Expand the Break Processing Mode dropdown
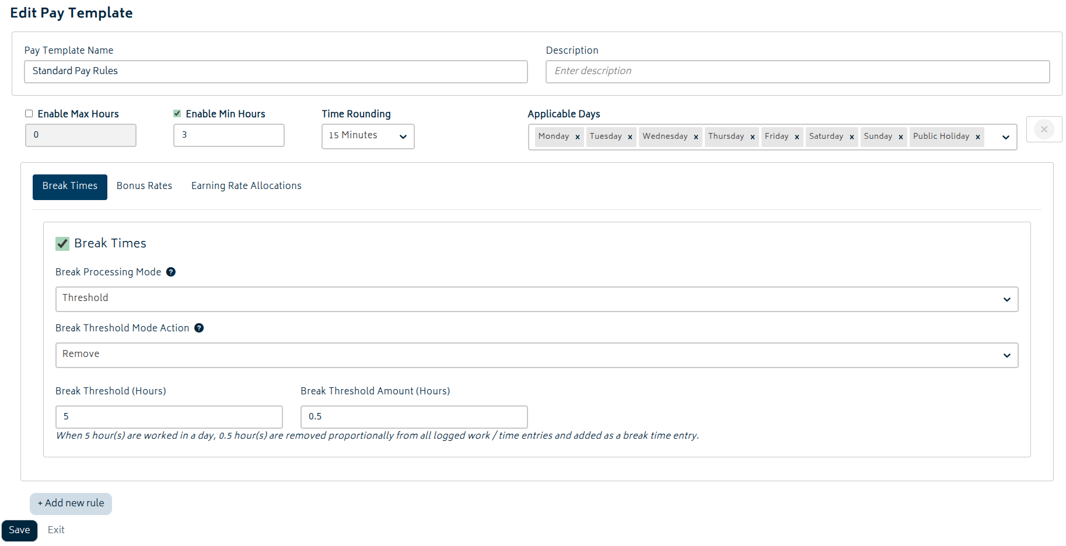This screenshot has width=1066, height=546. pyautogui.click(x=536, y=299)
